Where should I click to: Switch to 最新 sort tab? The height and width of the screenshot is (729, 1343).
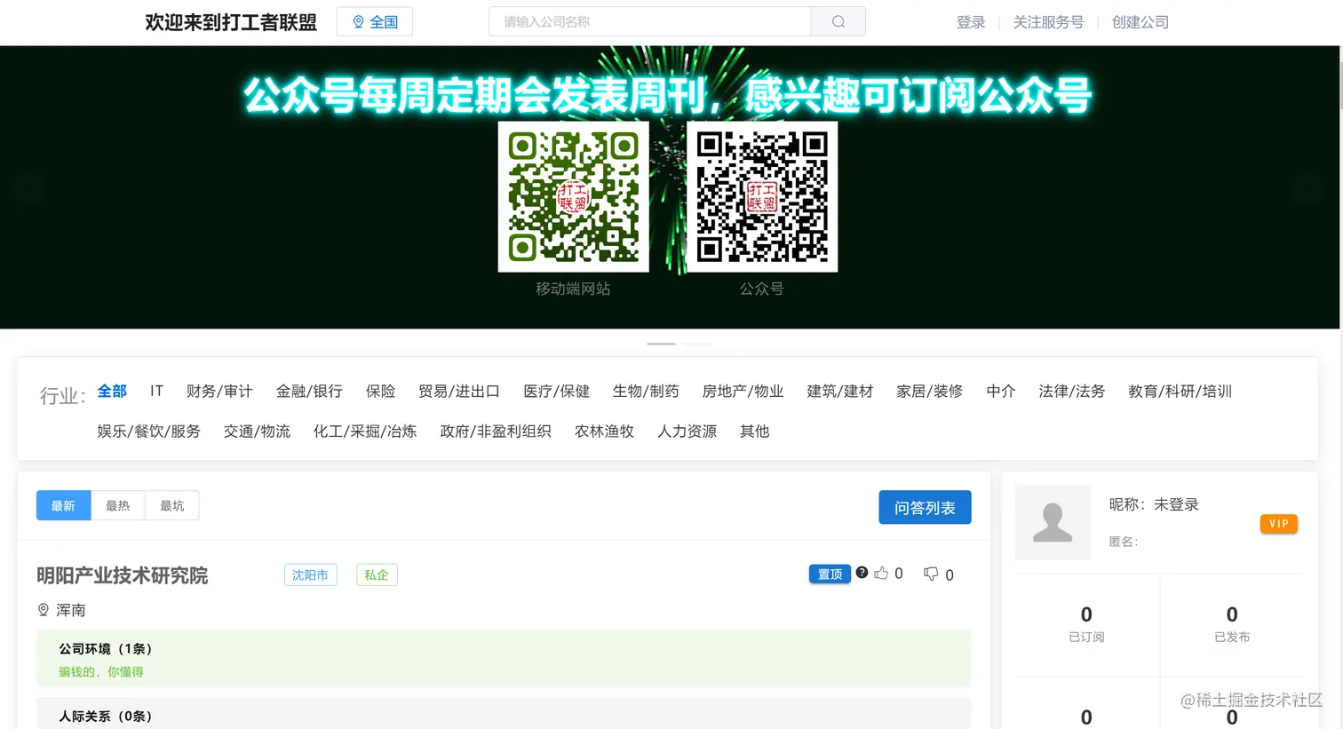(x=63, y=505)
